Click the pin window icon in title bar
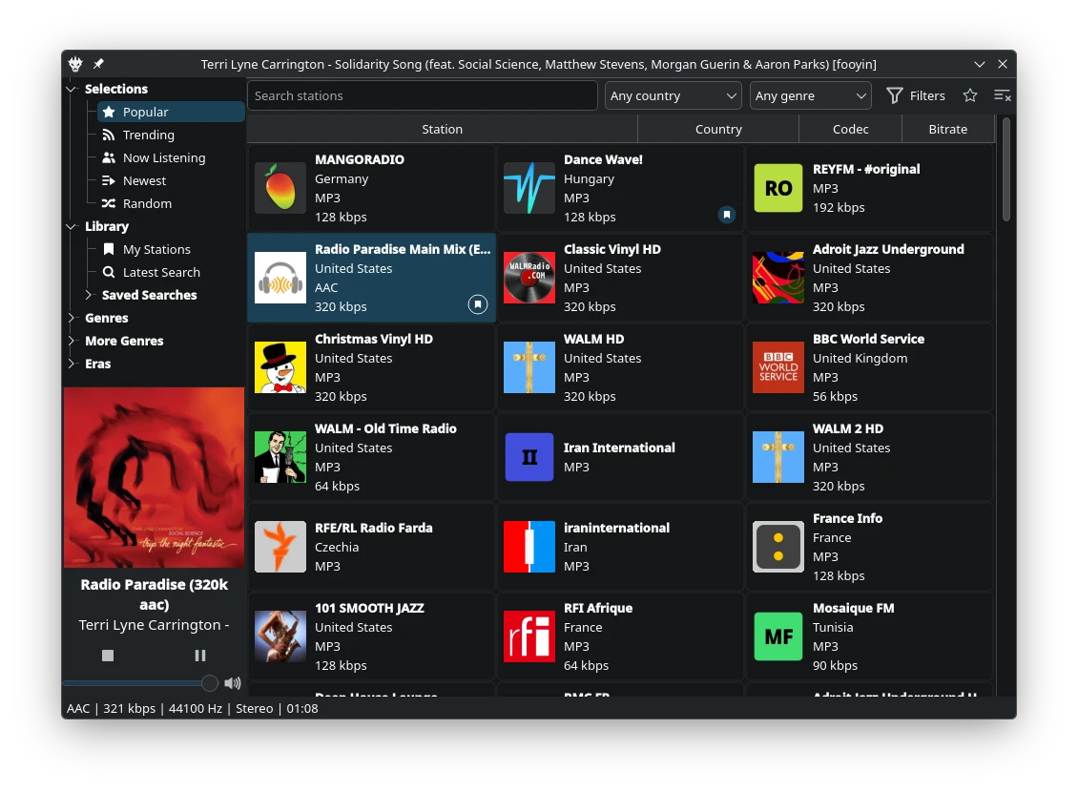The width and height of the screenshot is (1078, 792). click(99, 64)
